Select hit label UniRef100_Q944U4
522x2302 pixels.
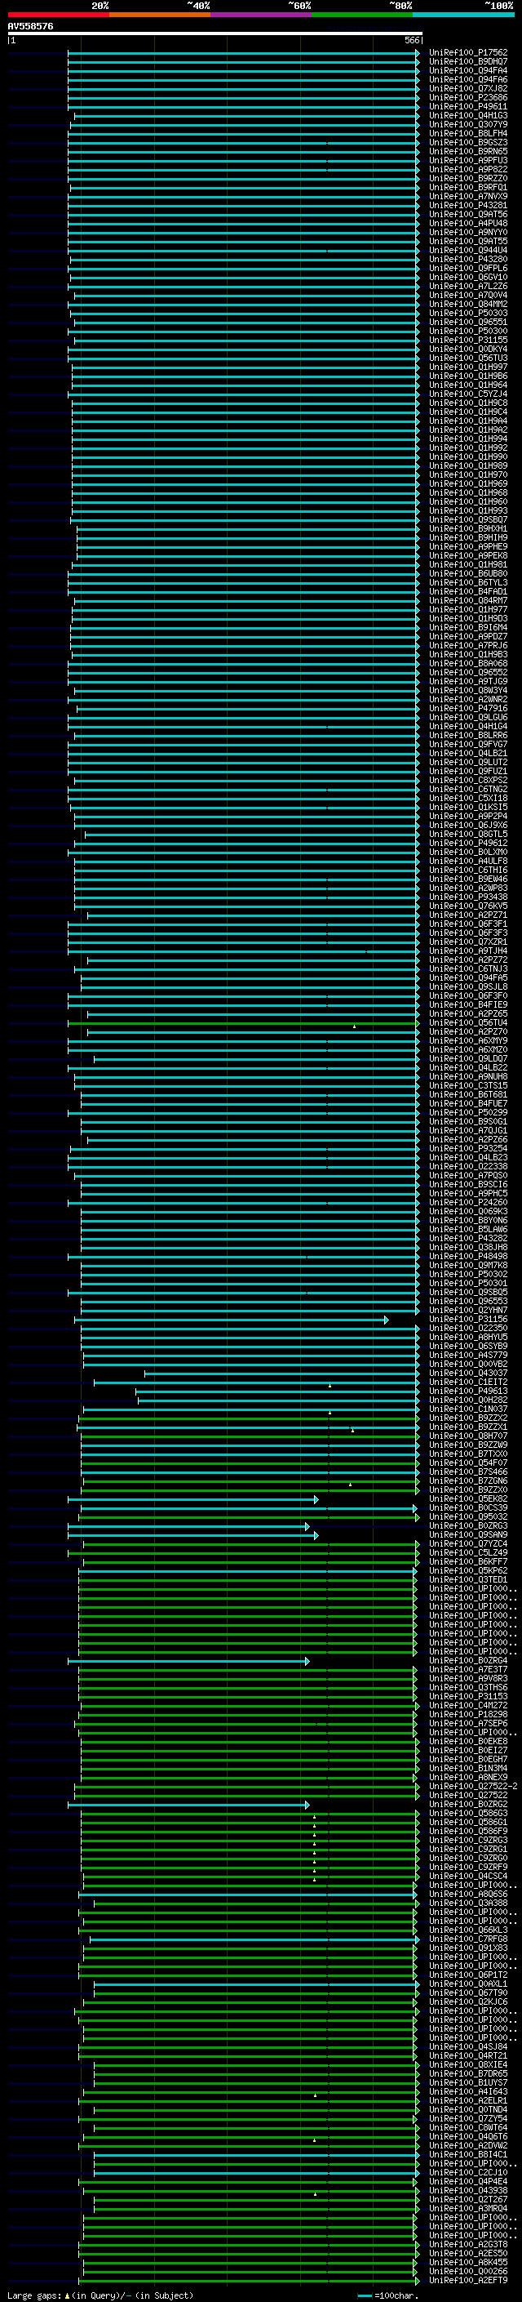point(467,250)
